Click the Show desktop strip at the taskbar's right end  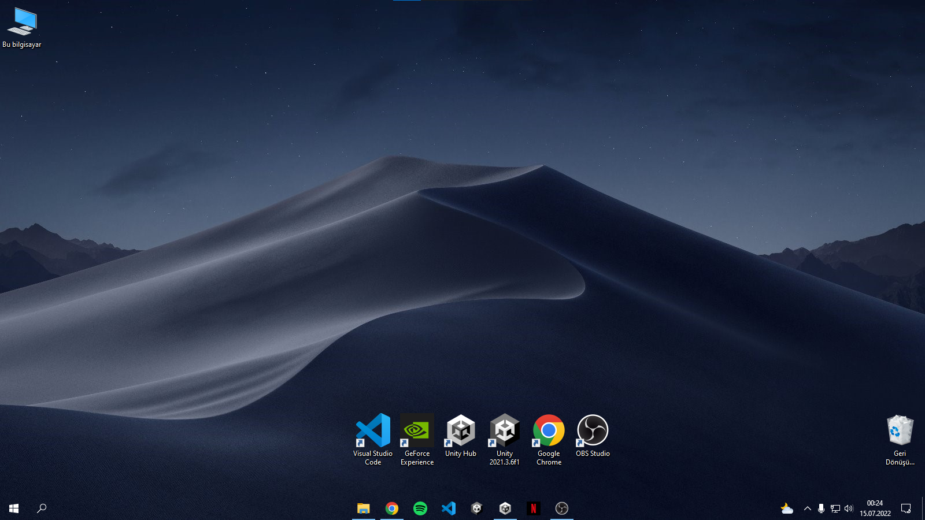923,508
